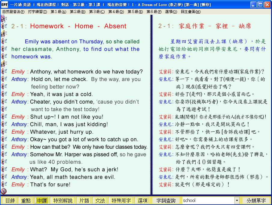Expand the word lookup dropdown arrow
This screenshot has height=205, width=272.
[x=237, y=200]
